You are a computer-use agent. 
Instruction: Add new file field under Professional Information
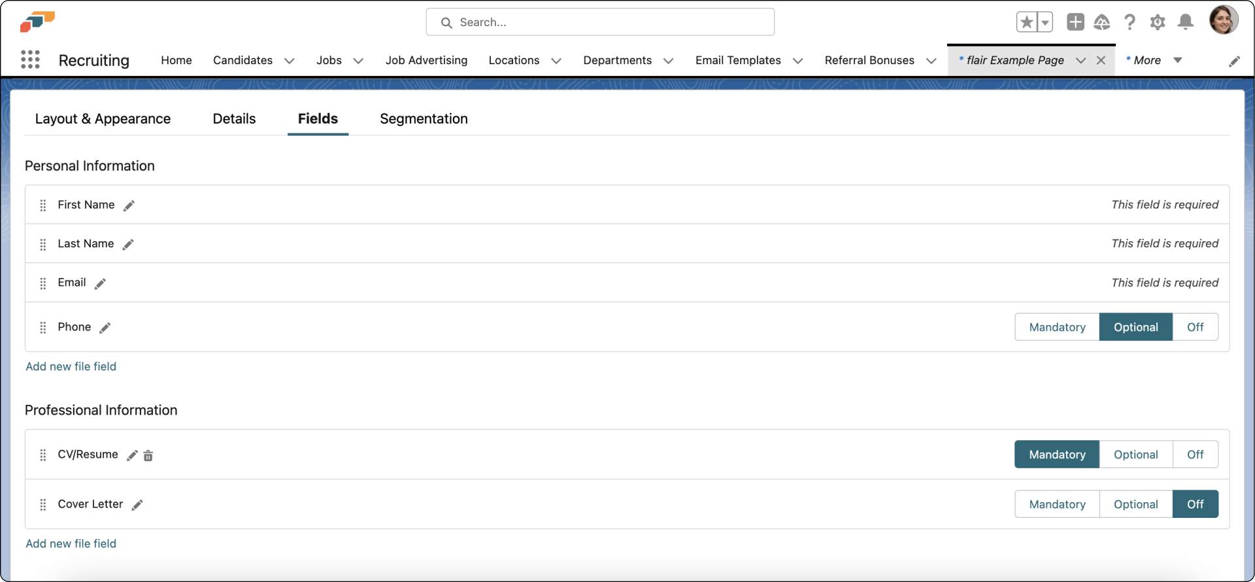tap(71, 543)
